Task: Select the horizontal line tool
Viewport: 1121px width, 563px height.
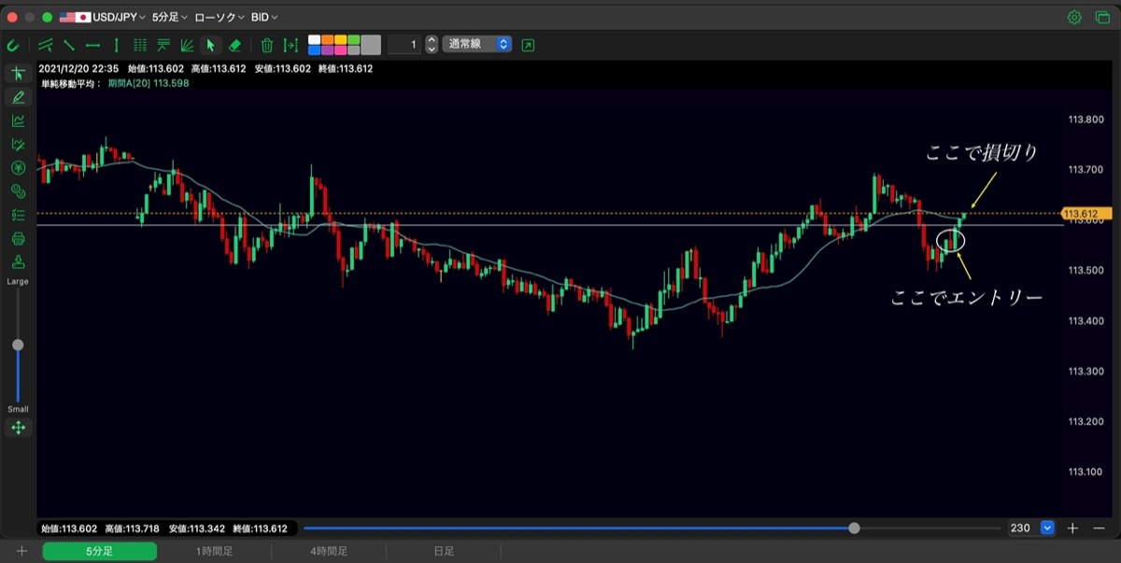Action: (x=92, y=45)
